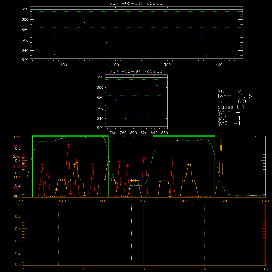The width and height of the screenshot is (272, 272).
Task: Click the red dotted horizontal line in top plot
Action: pyautogui.click(x=136, y=49)
